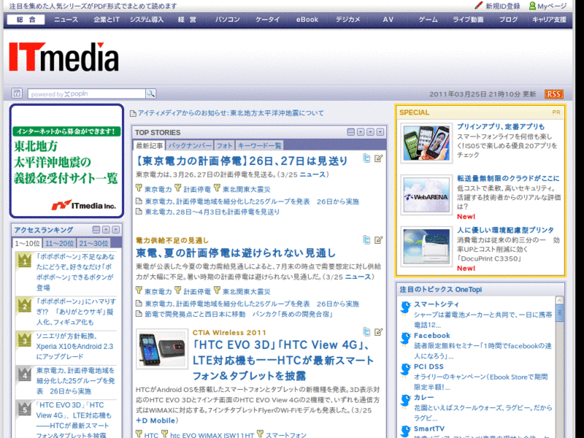Click the bird icon next to カレー
This screenshot has width=584, height=438.
405,401
